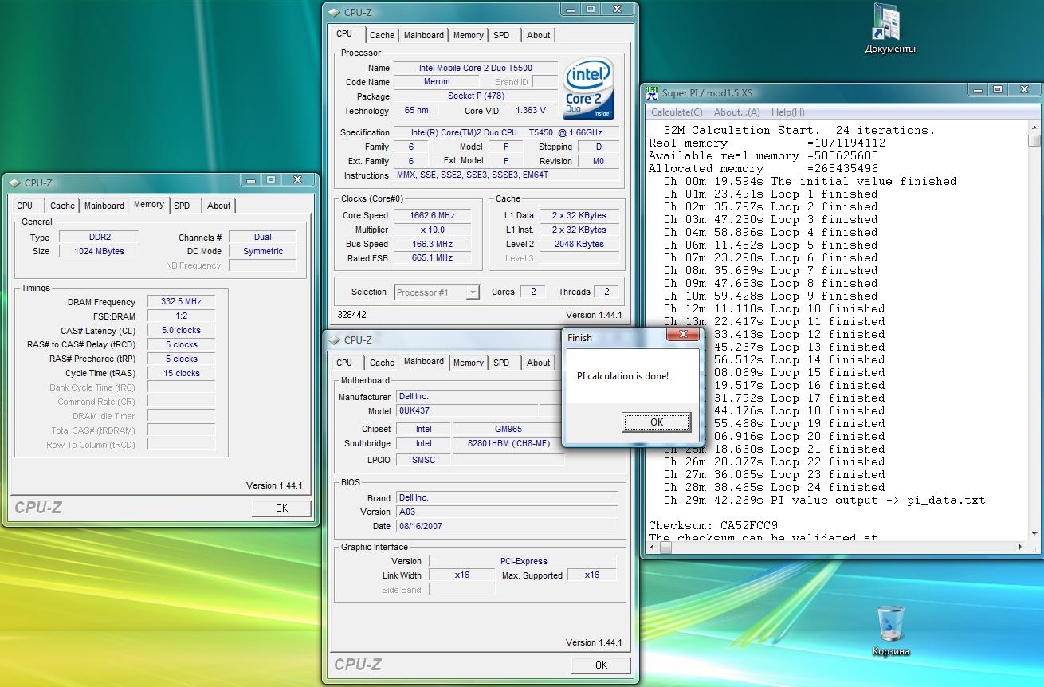Open Help(H) menu in Super PI

(787, 112)
